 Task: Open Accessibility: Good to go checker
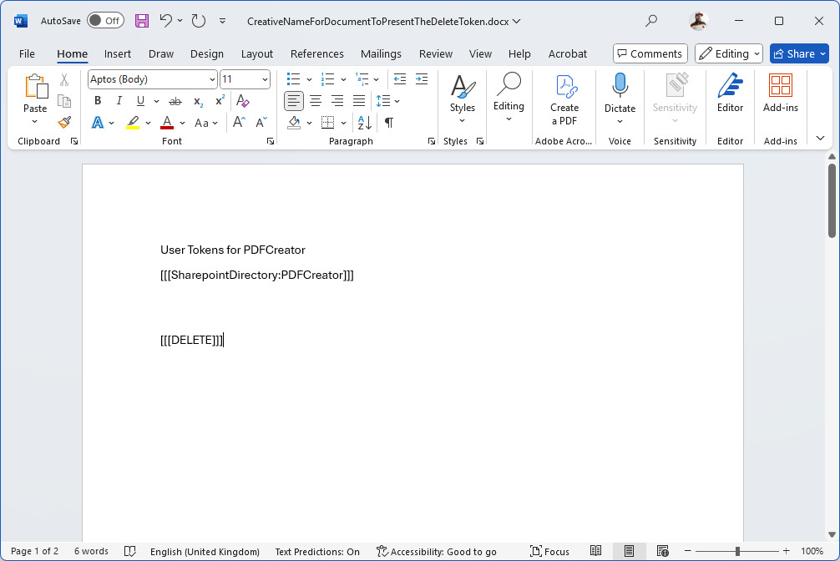click(x=437, y=551)
